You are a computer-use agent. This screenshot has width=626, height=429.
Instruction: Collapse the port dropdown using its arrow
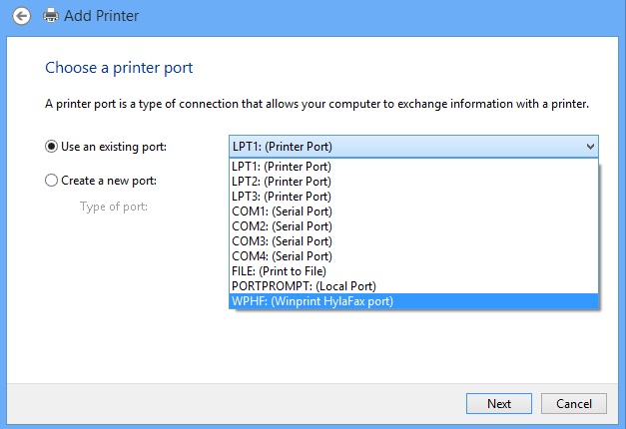[x=590, y=147]
